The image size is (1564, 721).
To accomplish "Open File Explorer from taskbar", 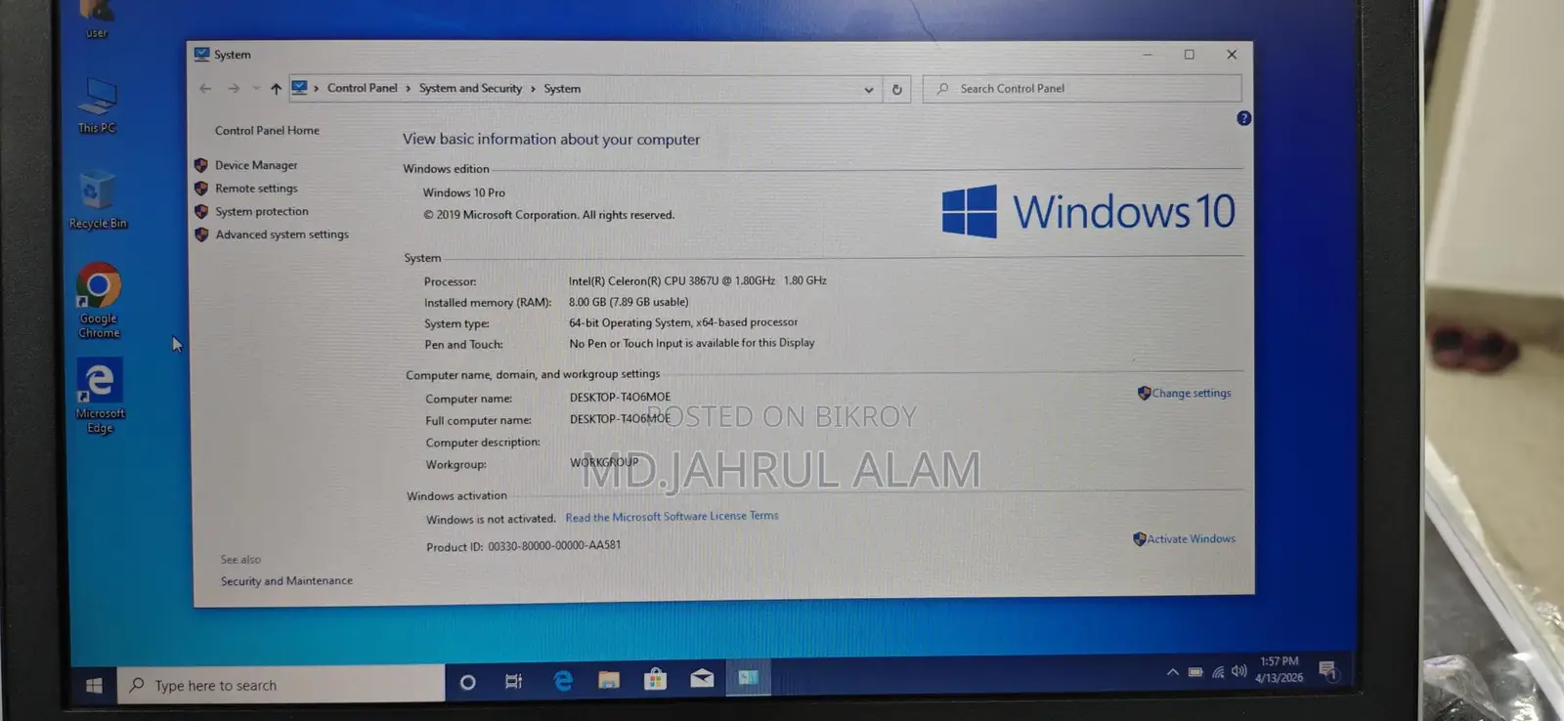I will 609,679.
